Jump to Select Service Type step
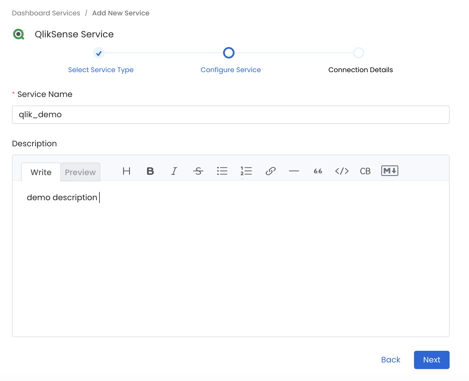The height and width of the screenshot is (381, 469). (101, 70)
